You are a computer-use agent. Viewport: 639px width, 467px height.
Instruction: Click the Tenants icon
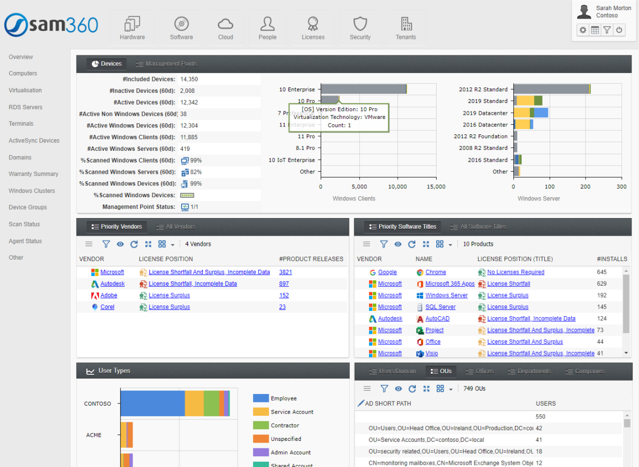[x=406, y=27]
